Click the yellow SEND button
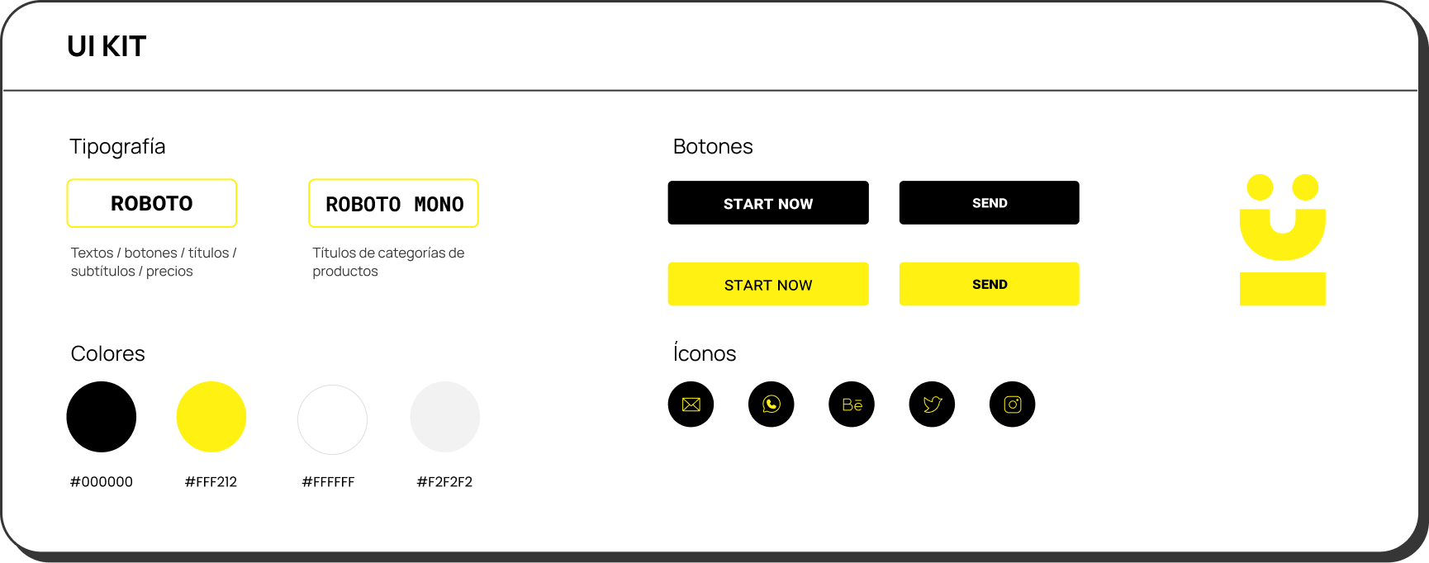This screenshot has height=563, width=1429. (x=989, y=284)
